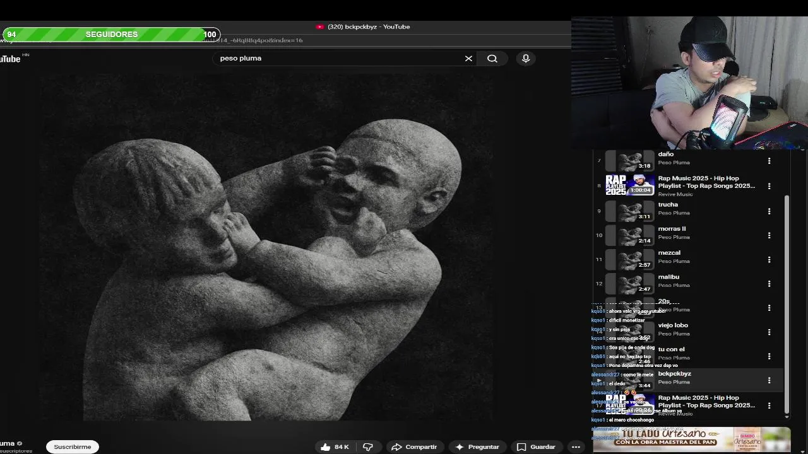Like the video showing 84 K
This screenshot has width=808, height=454.
335,447
